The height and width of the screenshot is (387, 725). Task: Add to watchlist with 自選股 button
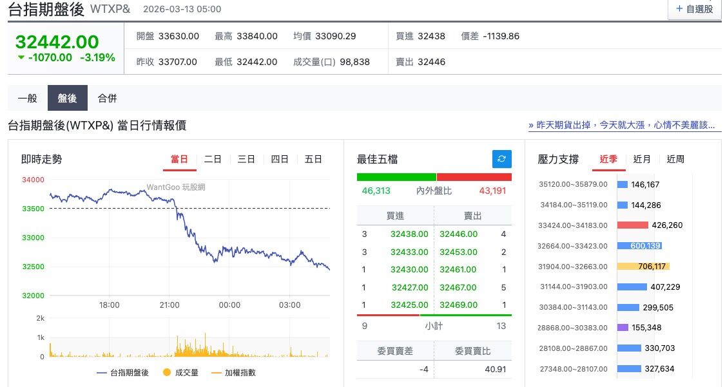coord(694,9)
